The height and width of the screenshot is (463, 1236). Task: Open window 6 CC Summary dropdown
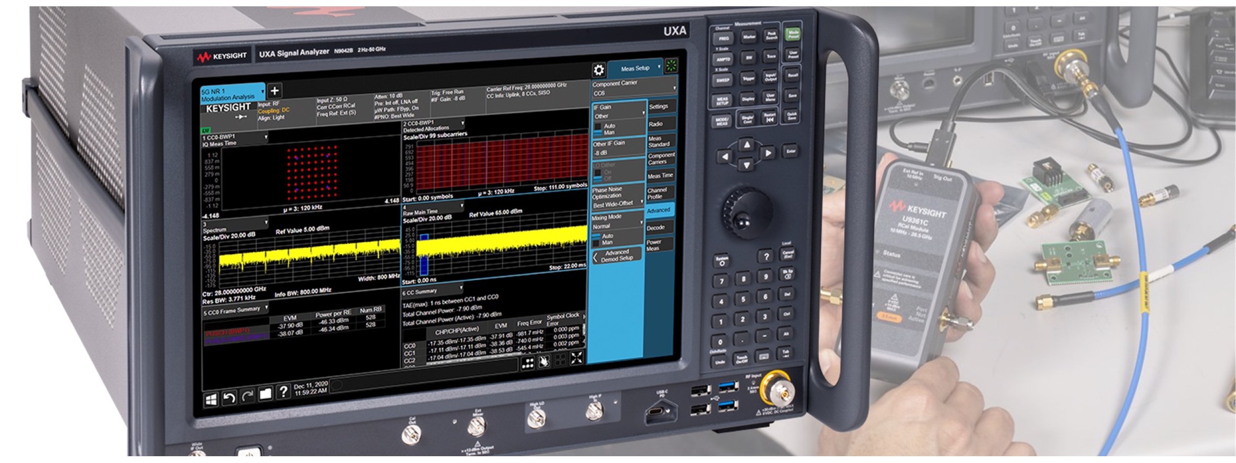click(x=432, y=291)
